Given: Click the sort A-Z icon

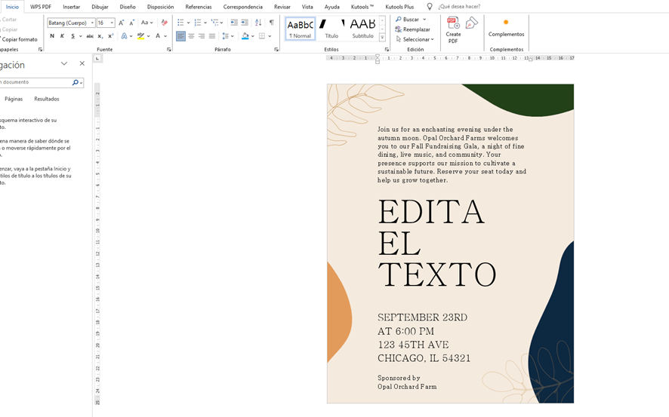Looking at the screenshot, I should pyautogui.click(x=258, y=23).
